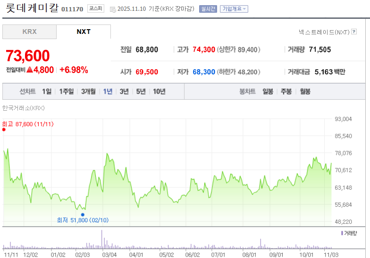Select the 1년 line chart period

pyautogui.click(x=108, y=91)
